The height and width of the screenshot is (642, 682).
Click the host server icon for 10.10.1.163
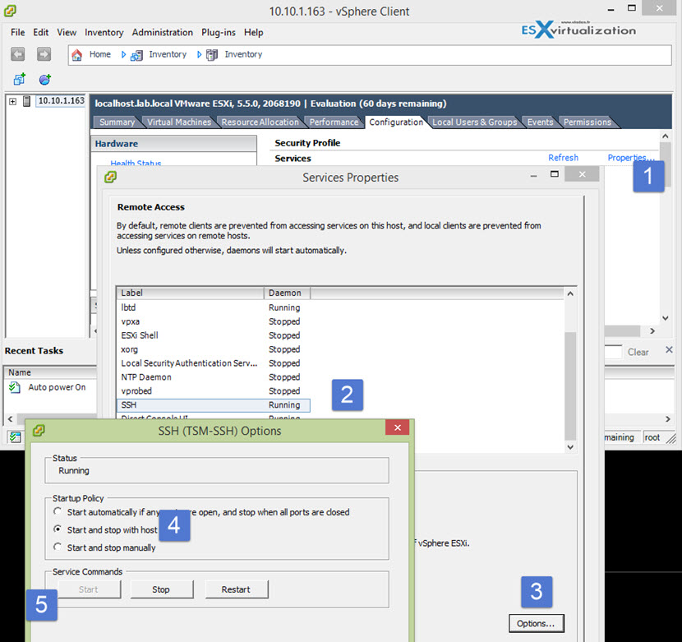click(27, 101)
